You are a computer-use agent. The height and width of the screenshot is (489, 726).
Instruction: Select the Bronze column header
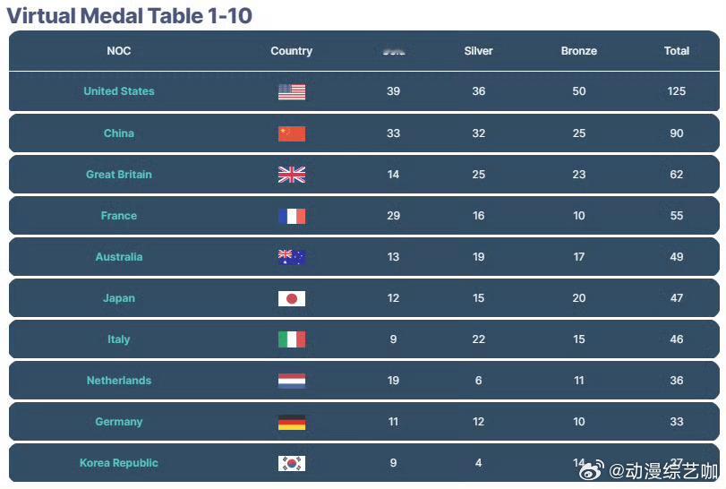(579, 51)
